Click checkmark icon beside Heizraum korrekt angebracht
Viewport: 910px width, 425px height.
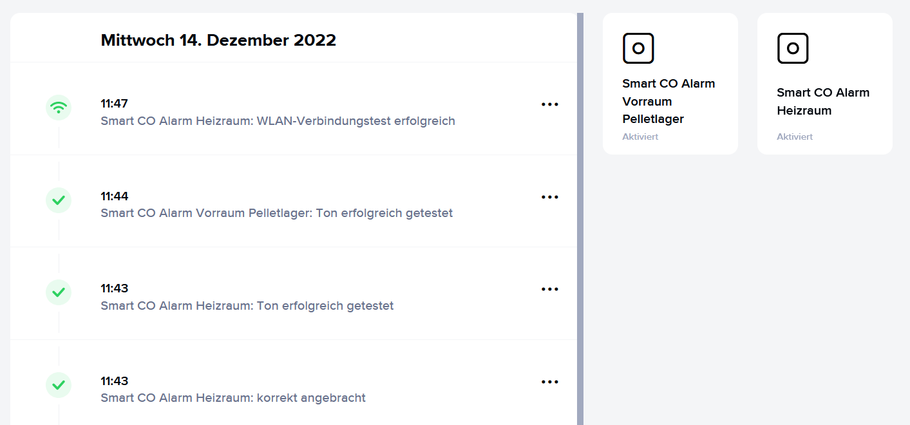pyautogui.click(x=59, y=385)
